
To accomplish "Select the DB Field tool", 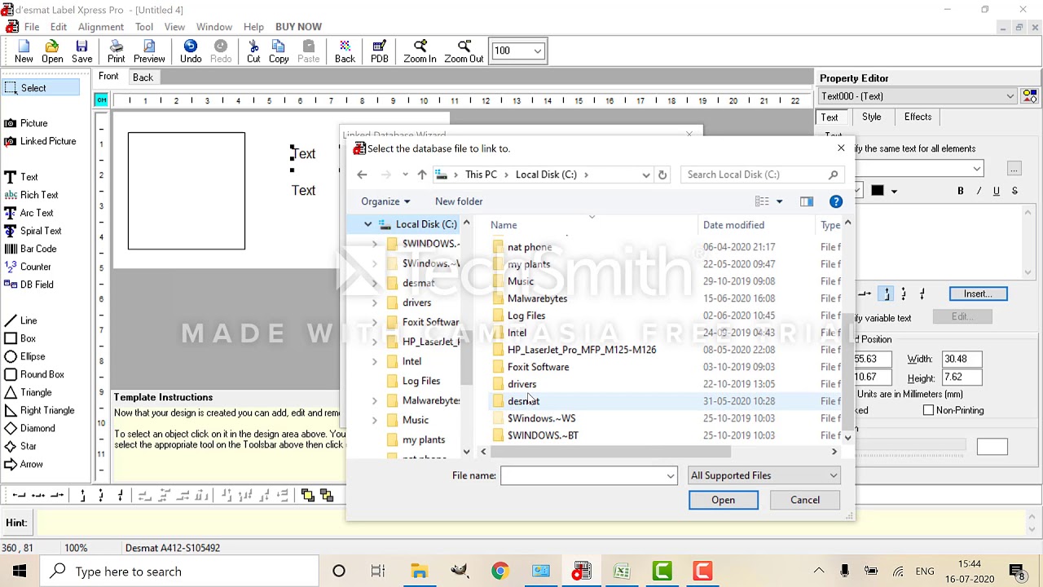I will [29, 285].
